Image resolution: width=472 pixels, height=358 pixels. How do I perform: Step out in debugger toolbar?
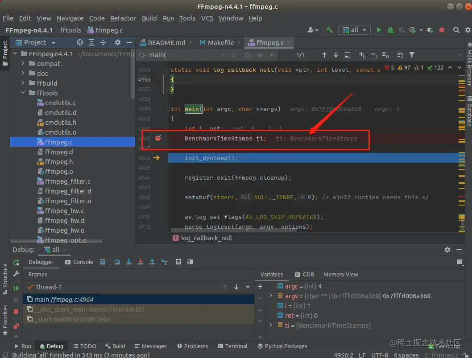152,262
